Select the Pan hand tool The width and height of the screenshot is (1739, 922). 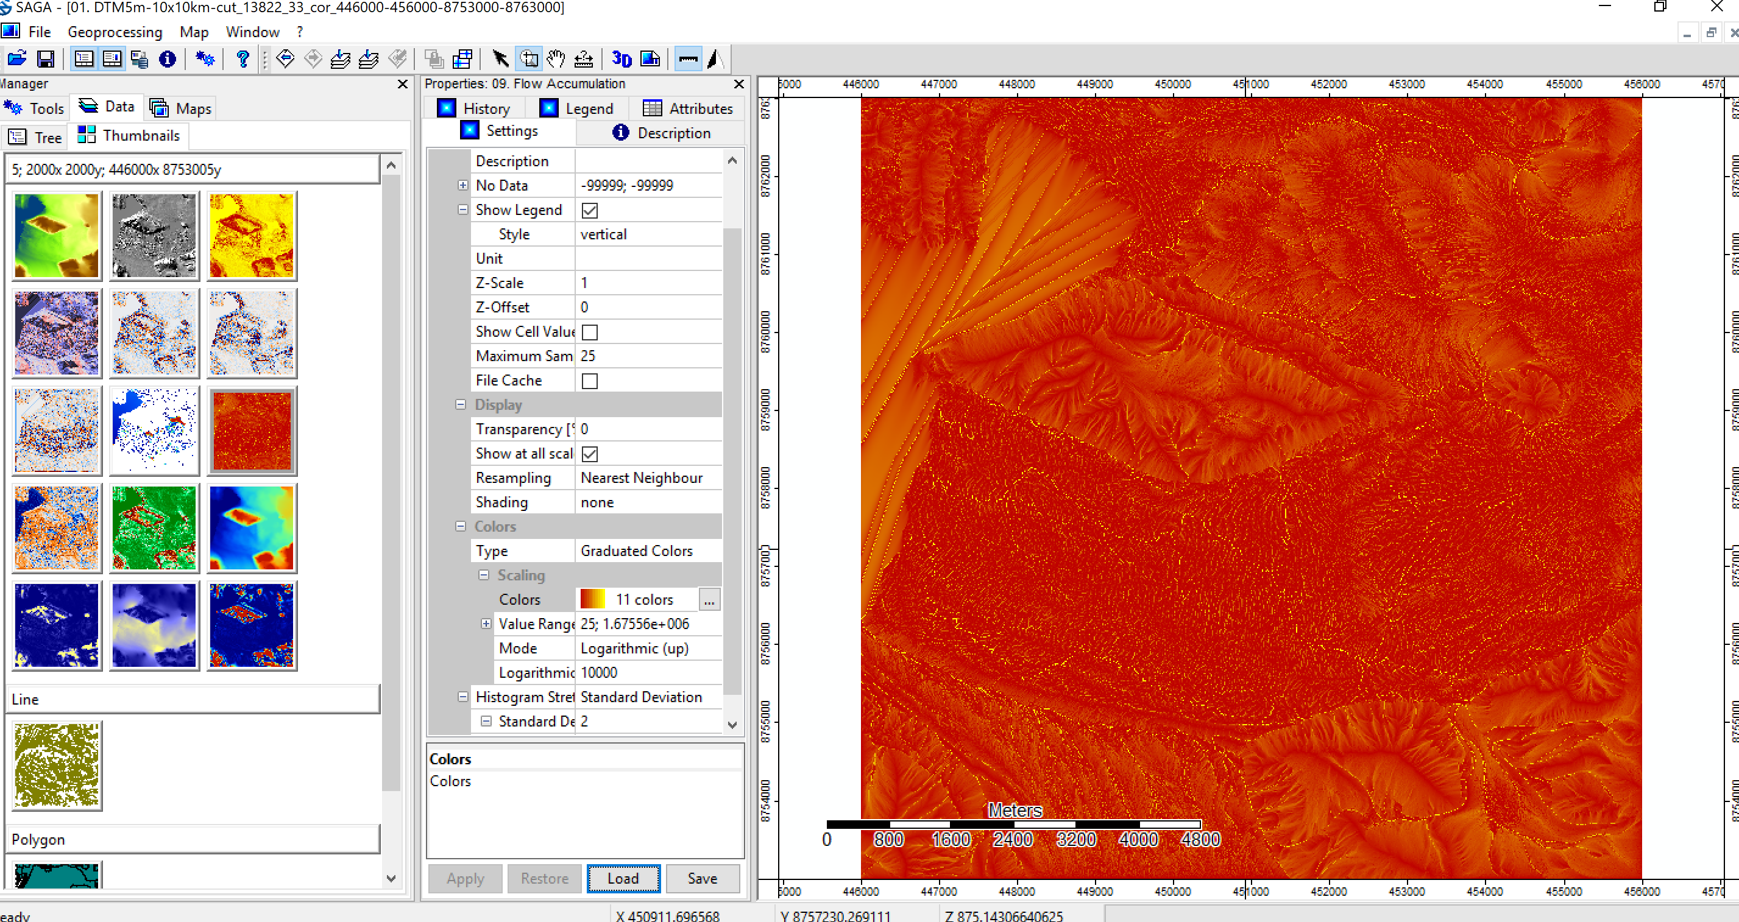point(556,59)
